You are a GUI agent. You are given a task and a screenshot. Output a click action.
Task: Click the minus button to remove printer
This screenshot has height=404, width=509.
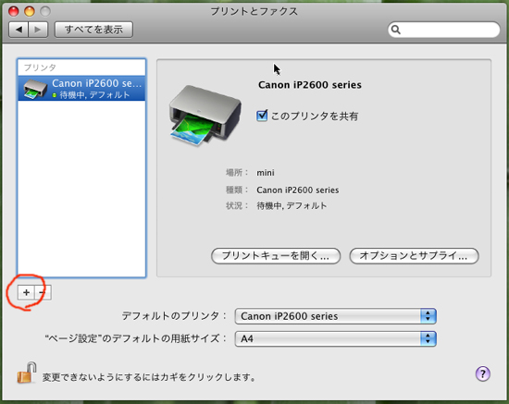point(43,292)
